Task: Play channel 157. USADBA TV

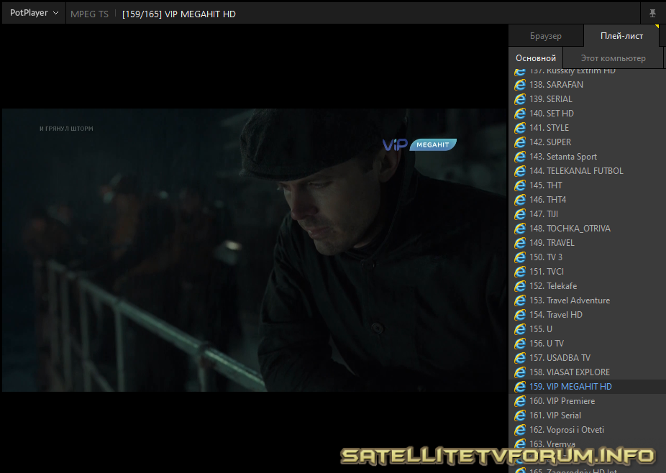Action: click(587, 358)
